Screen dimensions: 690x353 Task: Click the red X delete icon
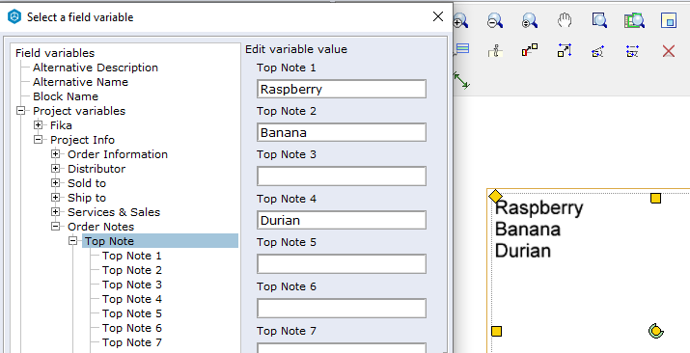669,51
